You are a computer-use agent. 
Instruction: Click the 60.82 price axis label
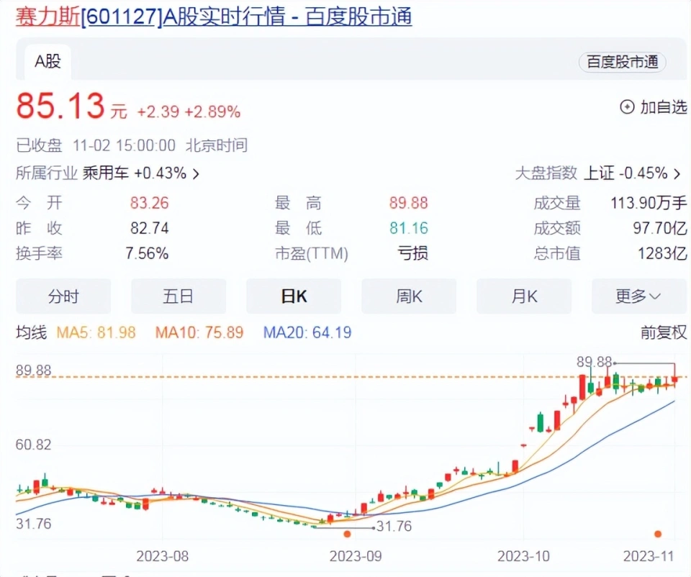tap(34, 445)
